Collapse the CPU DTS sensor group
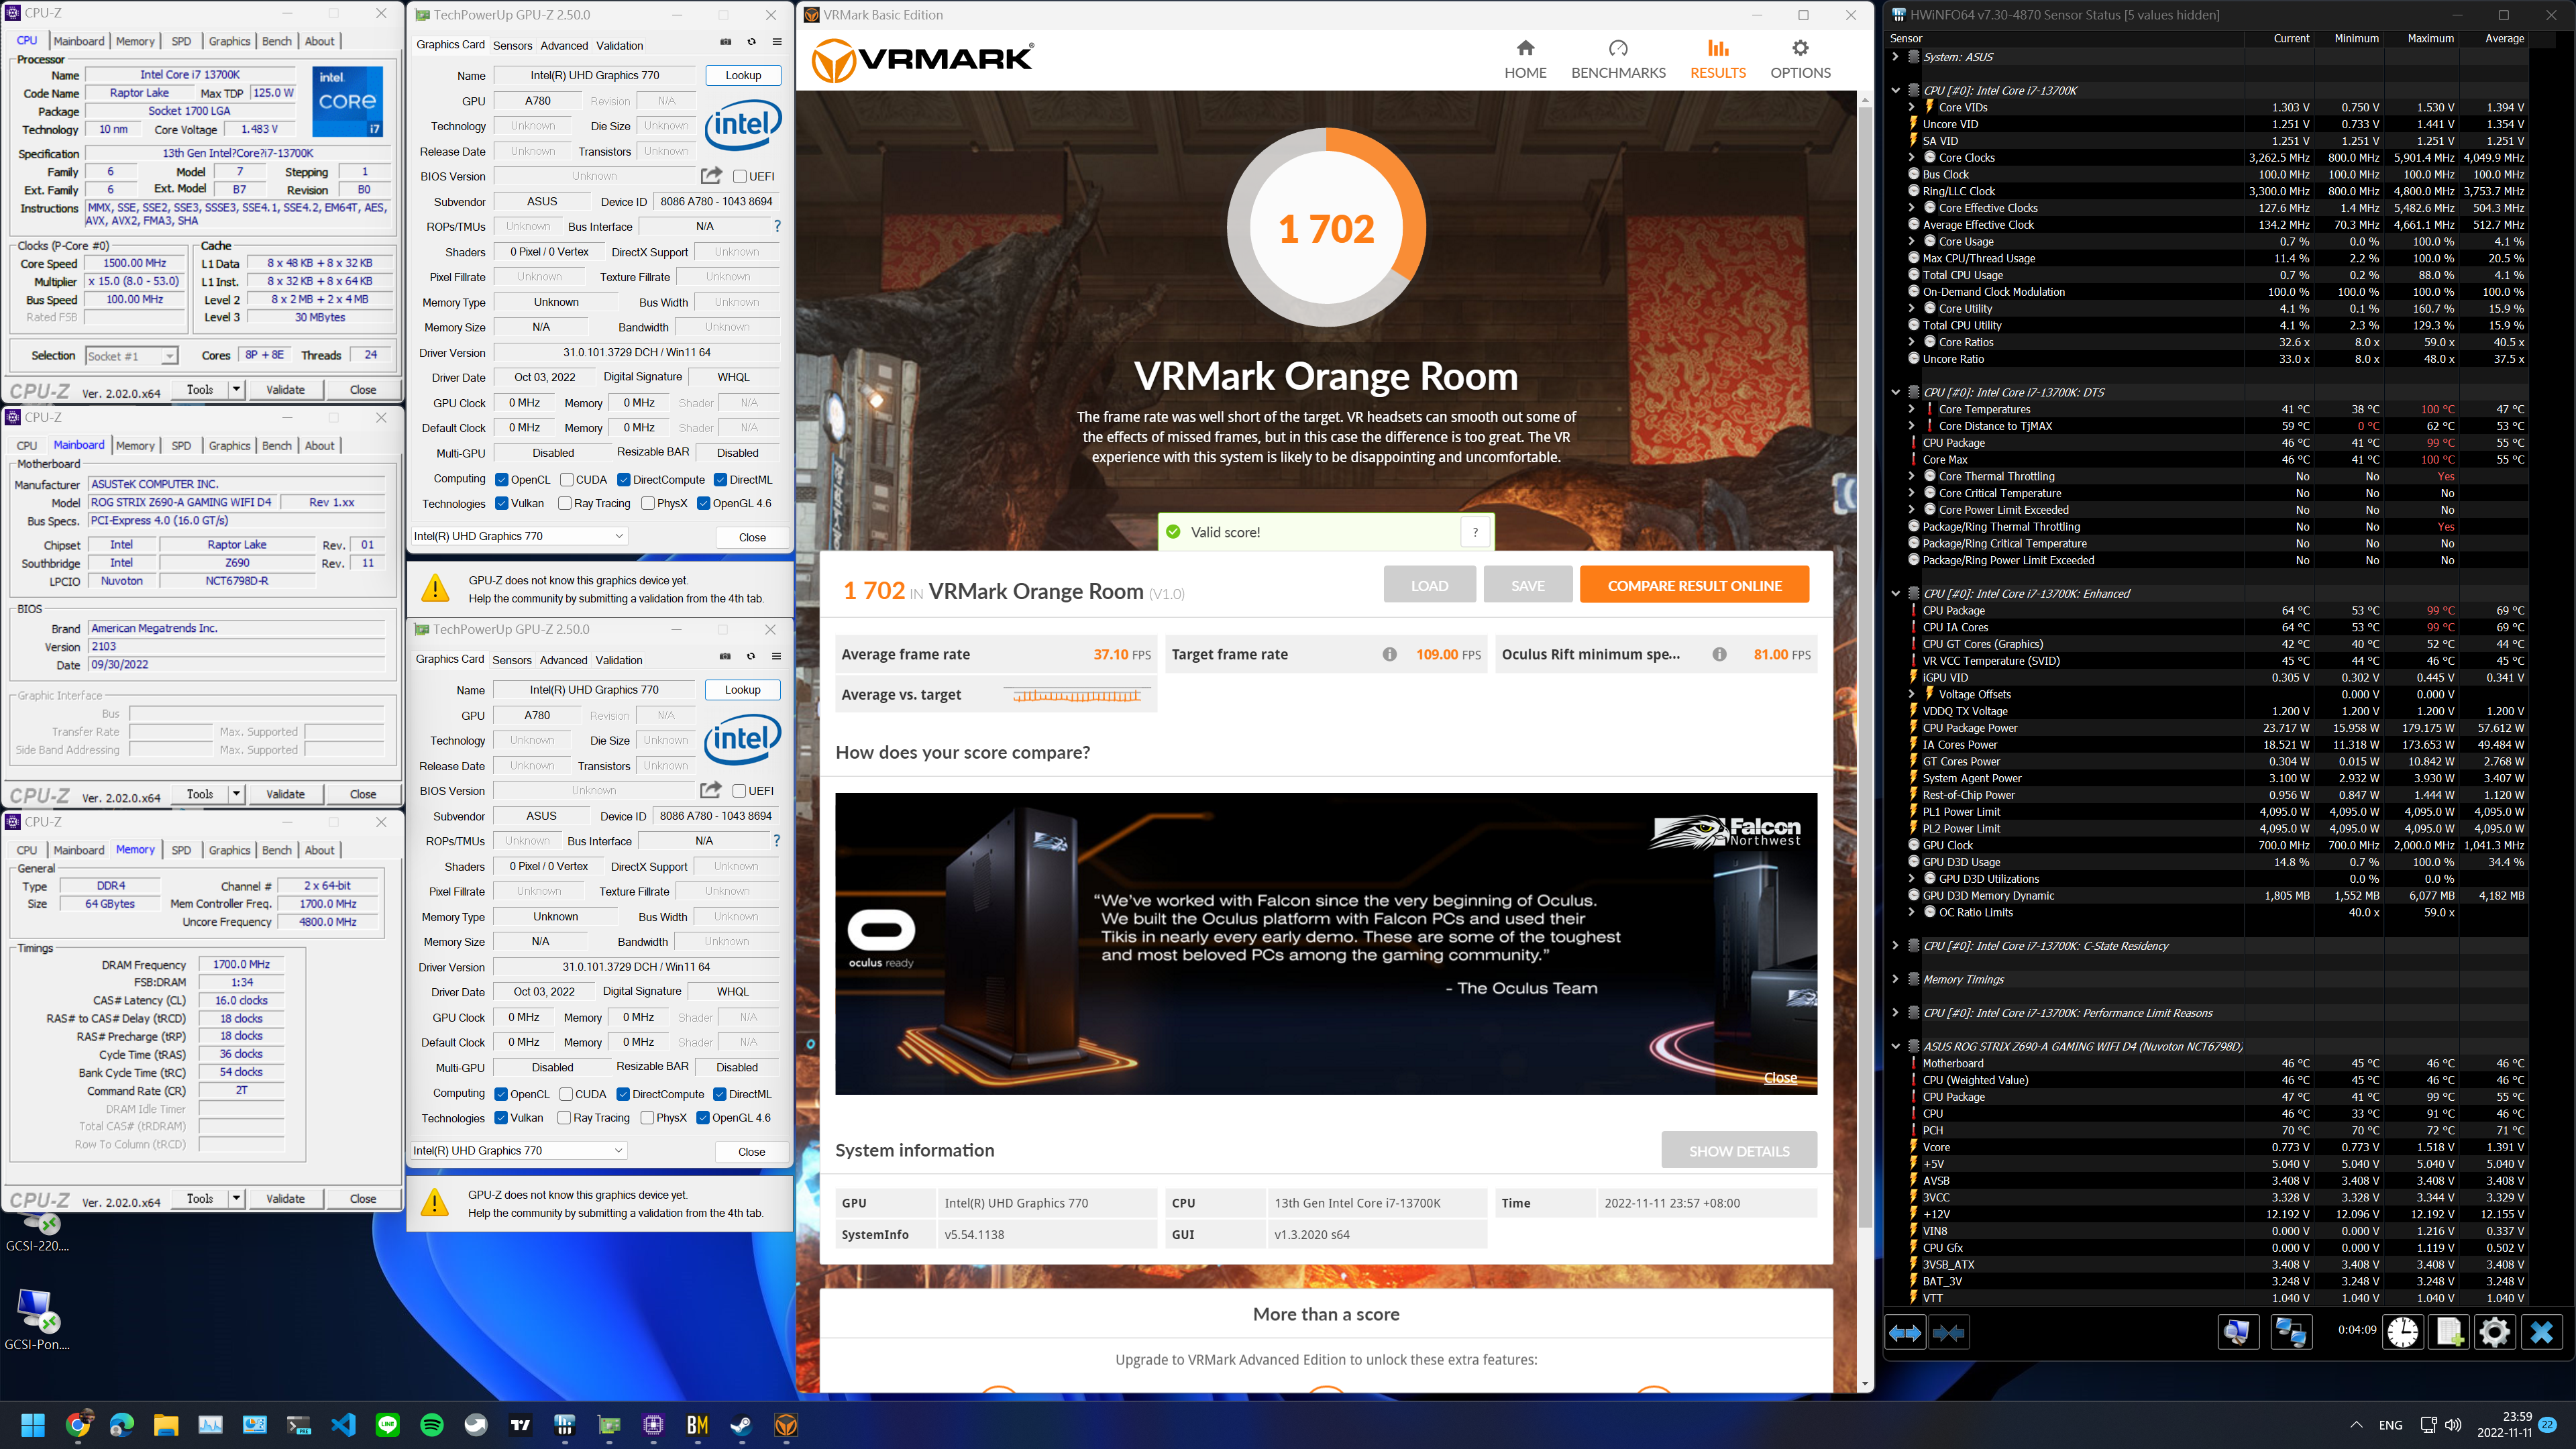 coord(1895,392)
